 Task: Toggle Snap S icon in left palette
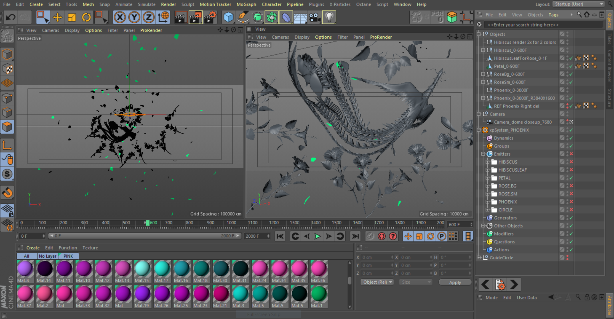pyautogui.click(x=7, y=174)
